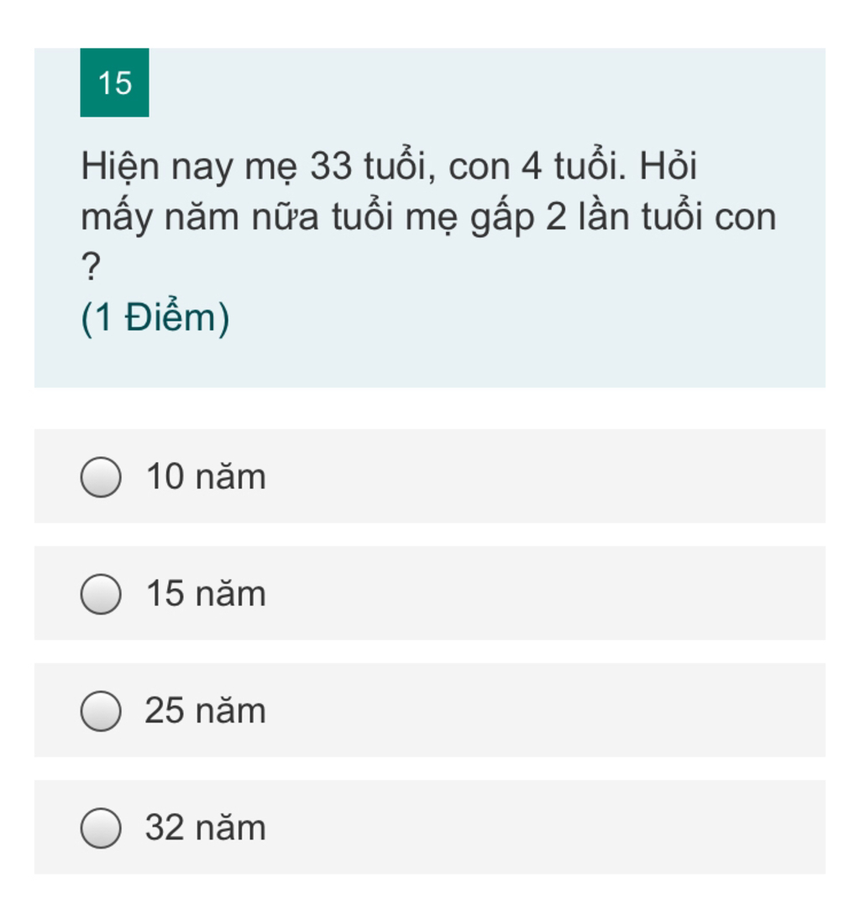The width and height of the screenshot is (860, 920).
Task: Click the question mark ending the question
Action: (91, 267)
